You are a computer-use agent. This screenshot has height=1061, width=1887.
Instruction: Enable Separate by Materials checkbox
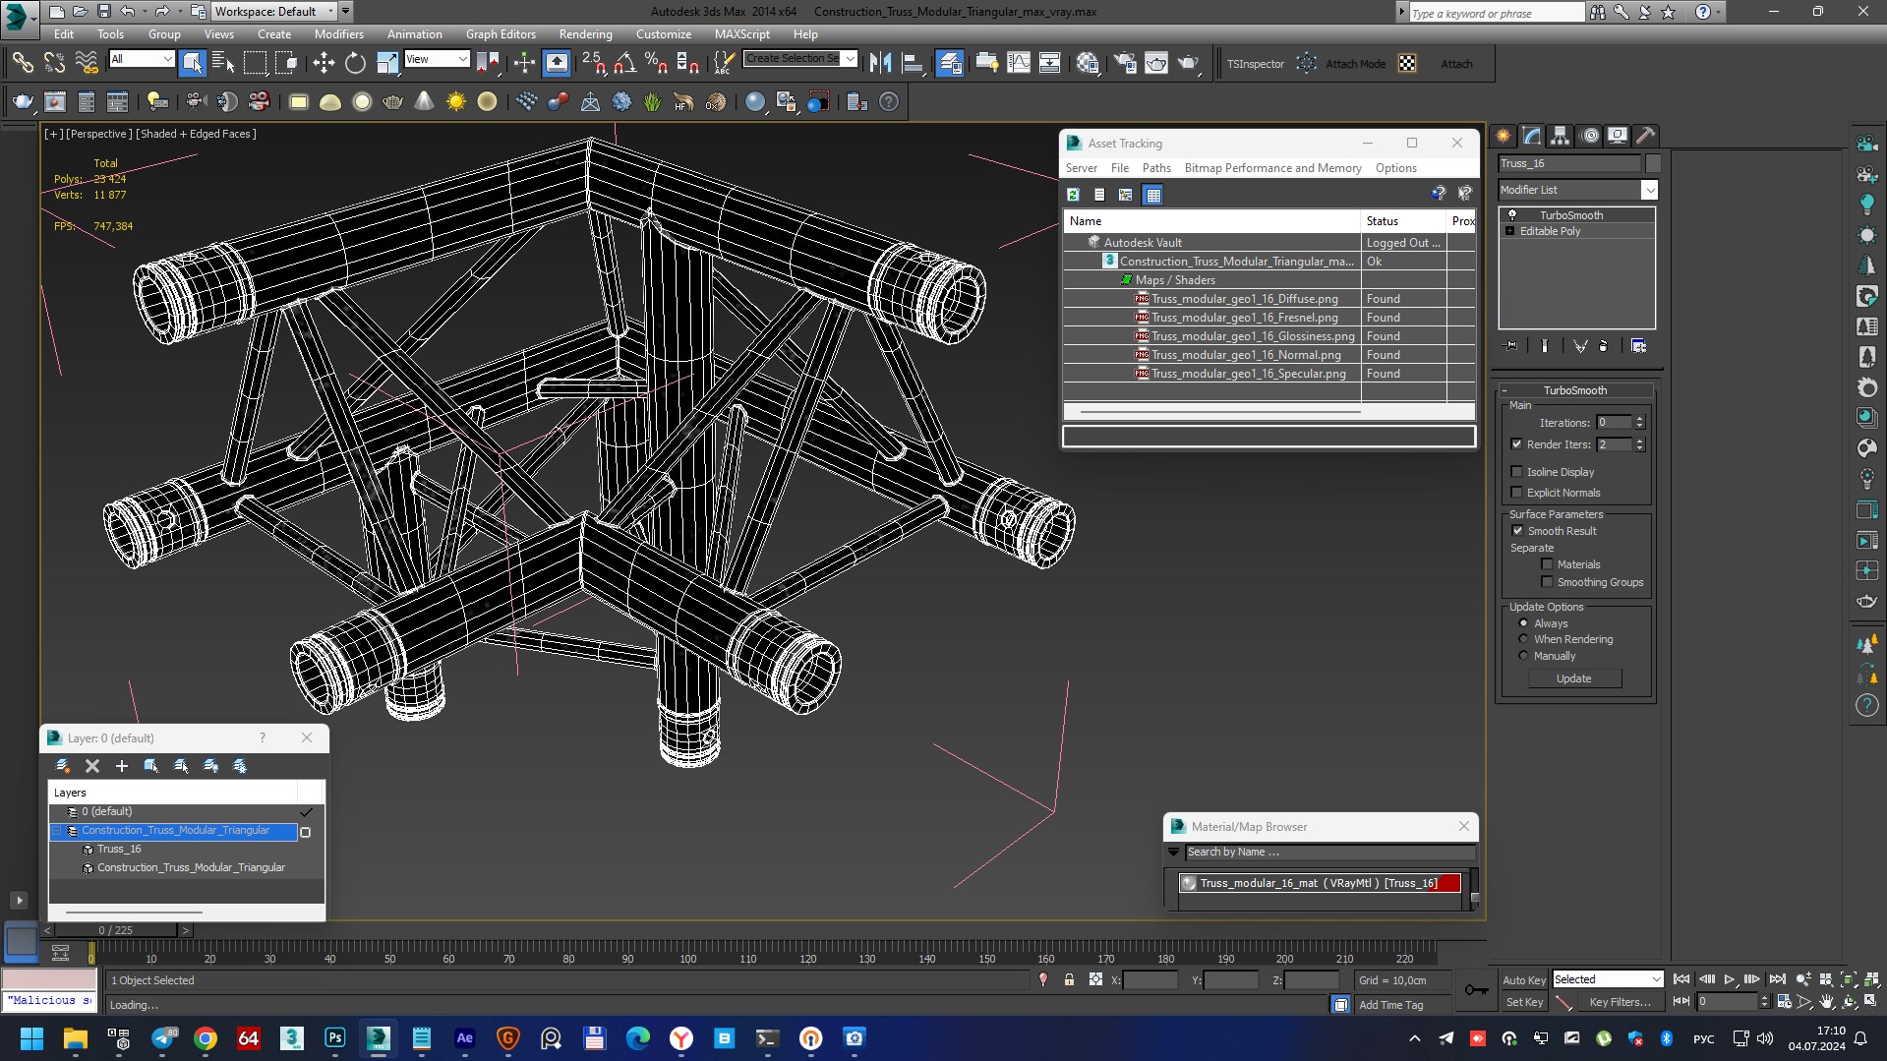point(1547,564)
